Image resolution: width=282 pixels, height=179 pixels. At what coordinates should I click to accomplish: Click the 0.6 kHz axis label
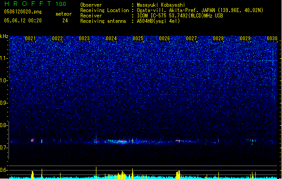tap(4, 170)
